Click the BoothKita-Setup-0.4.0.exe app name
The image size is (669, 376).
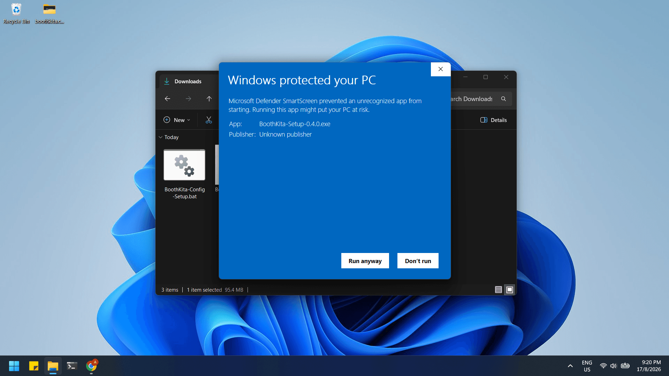pyautogui.click(x=295, y=124)
